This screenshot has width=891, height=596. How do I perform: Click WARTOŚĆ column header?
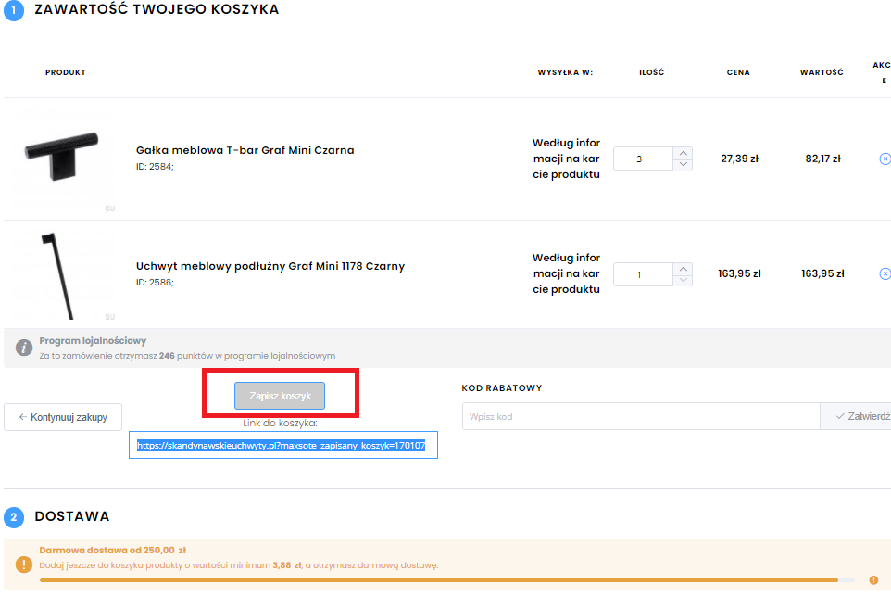click(822, 72)
